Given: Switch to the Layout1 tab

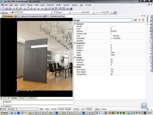Looking at the screenshot, I should [22, 98].
